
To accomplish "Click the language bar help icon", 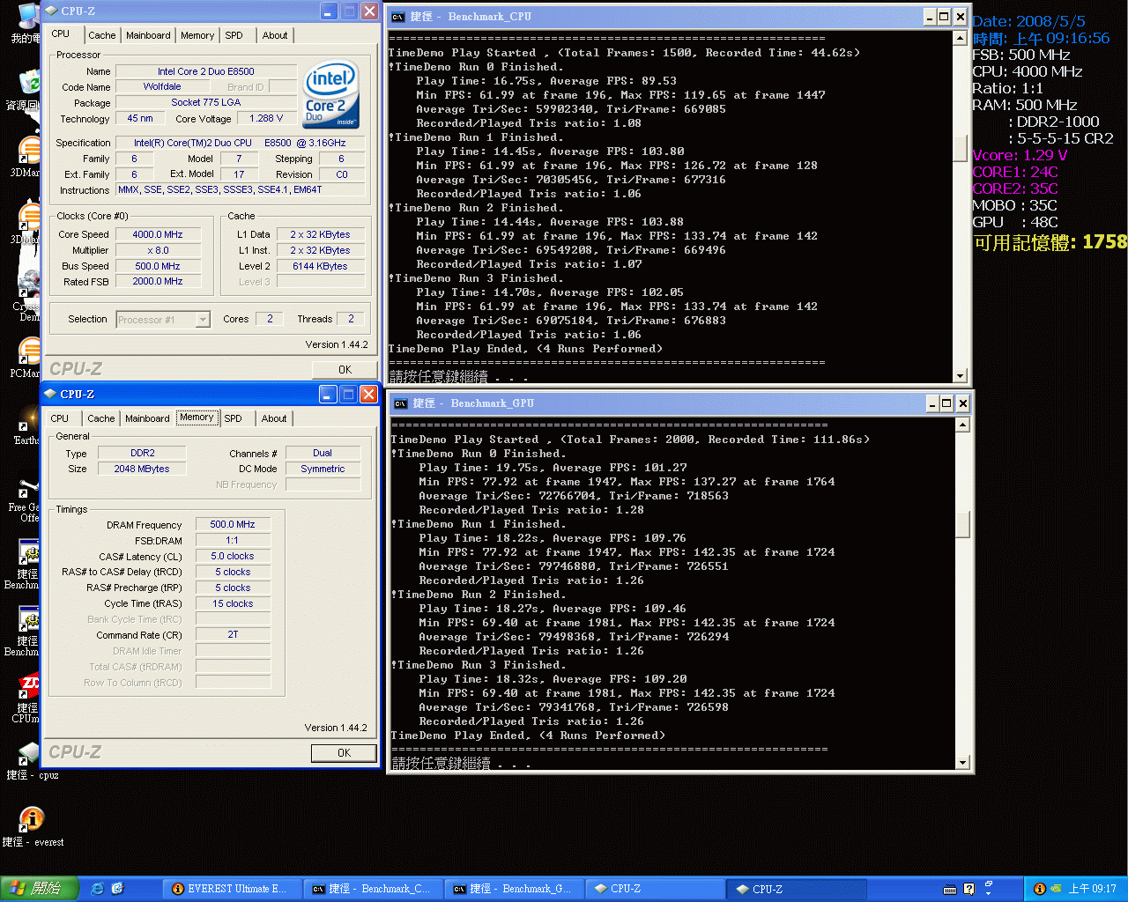I will pos(968,889).
